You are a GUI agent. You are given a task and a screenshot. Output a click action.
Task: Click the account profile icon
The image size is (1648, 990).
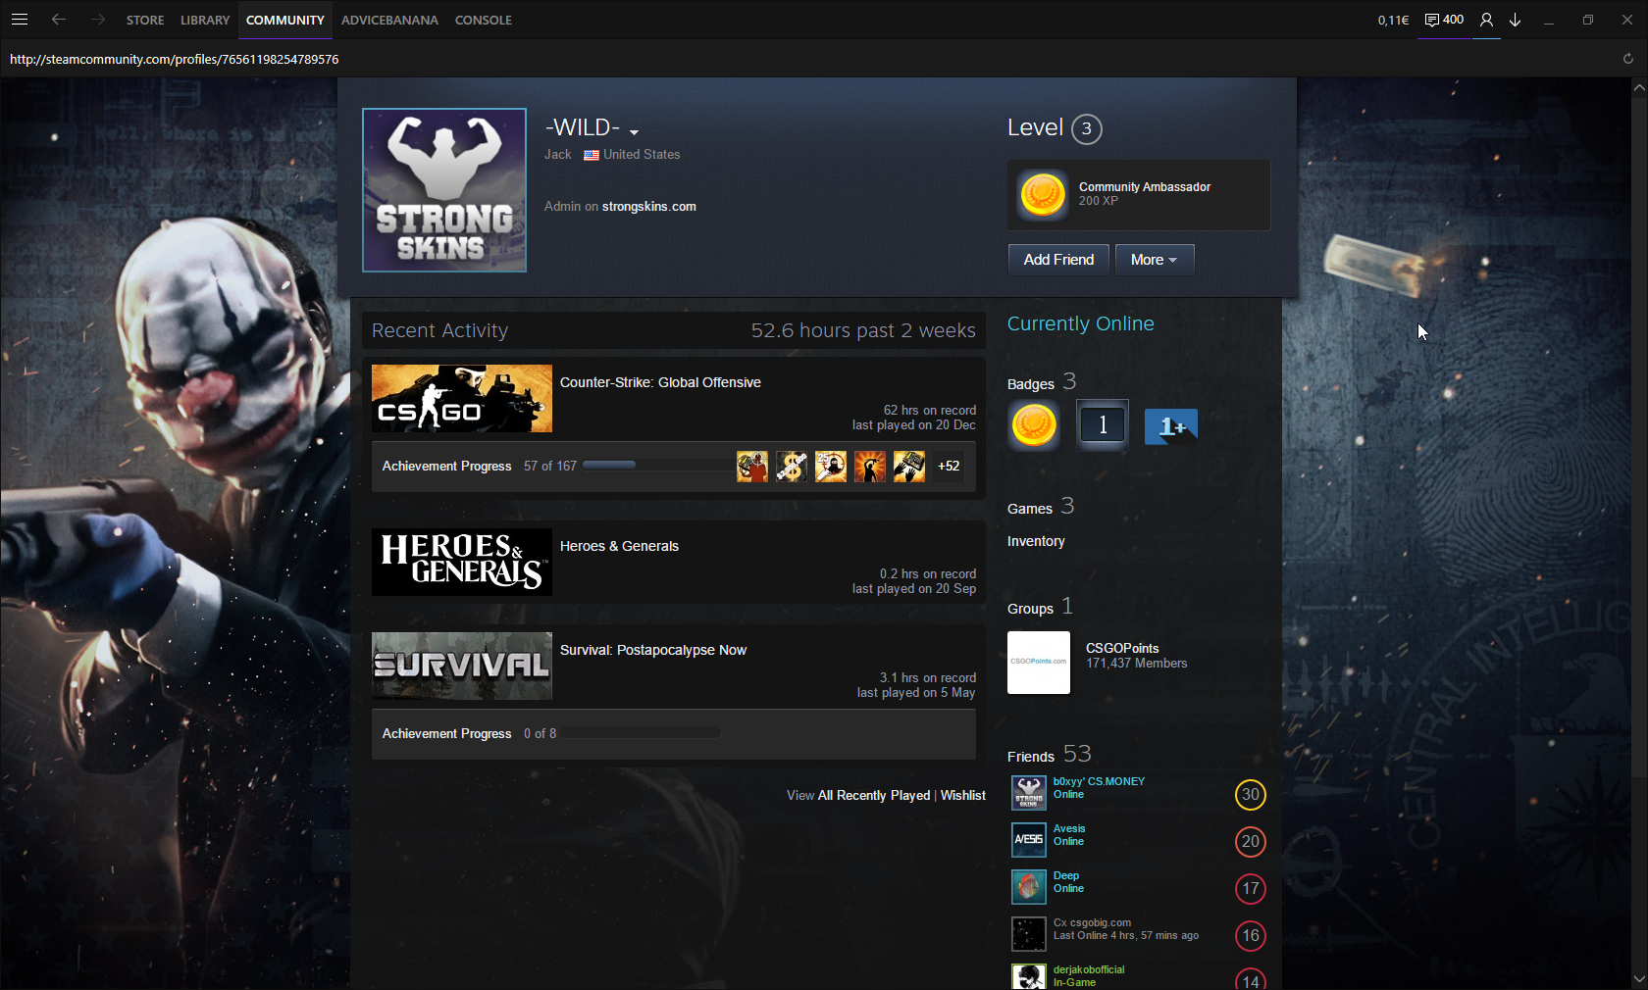coord(1486,20)
